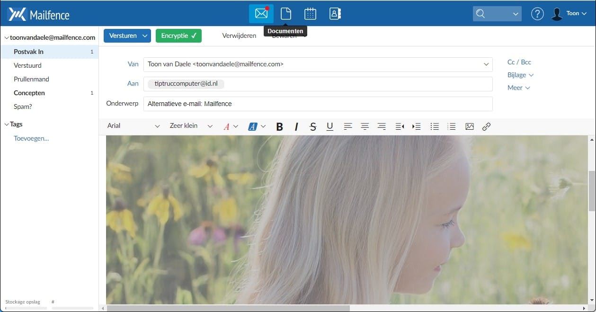Screen dimensions: 596x312
Task: Click the vertical scrollbar thumb
Action: point(592,191)
